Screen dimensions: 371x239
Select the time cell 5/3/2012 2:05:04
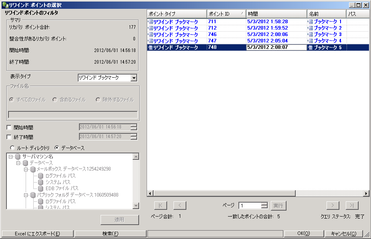pos(276,41)
